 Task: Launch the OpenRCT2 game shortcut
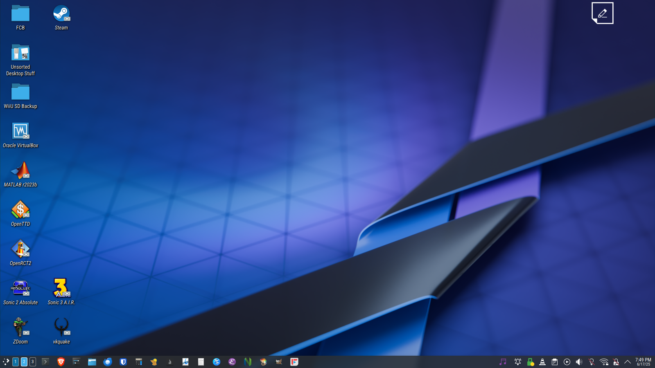point(20,253)
